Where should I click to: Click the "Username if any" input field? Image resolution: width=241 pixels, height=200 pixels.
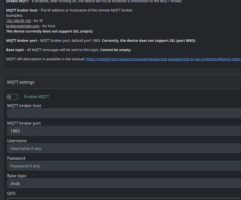click(124, 148)
